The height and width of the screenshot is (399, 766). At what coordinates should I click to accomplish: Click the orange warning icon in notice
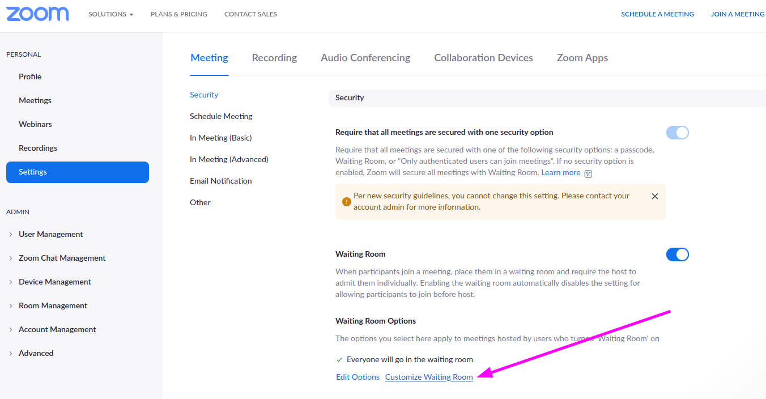tap(346, 202)
